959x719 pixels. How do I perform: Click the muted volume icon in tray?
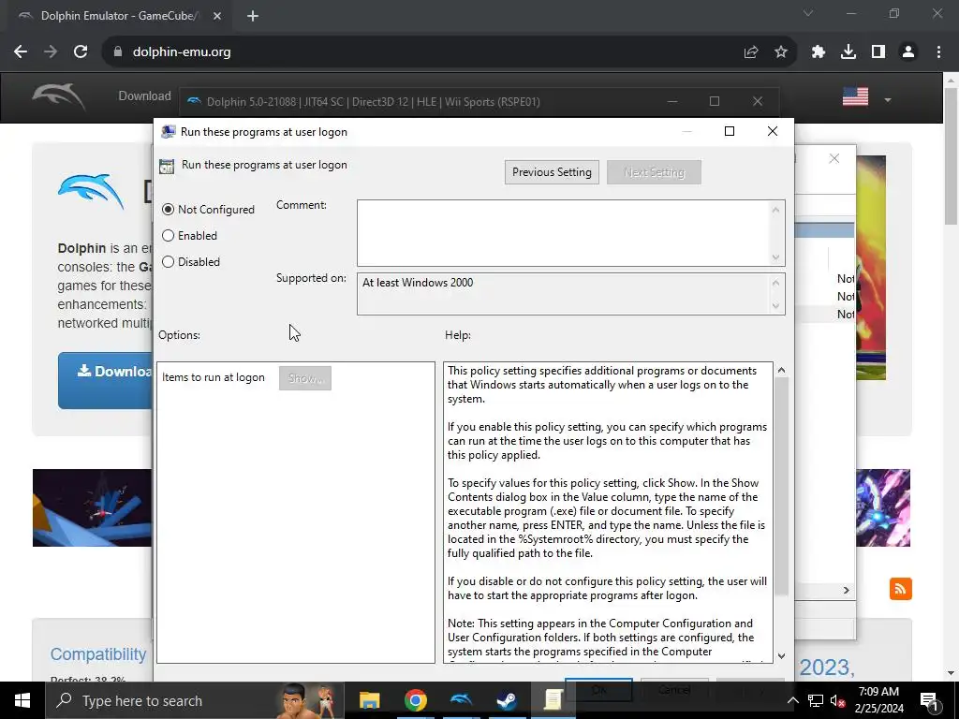[x=837, y=700]
